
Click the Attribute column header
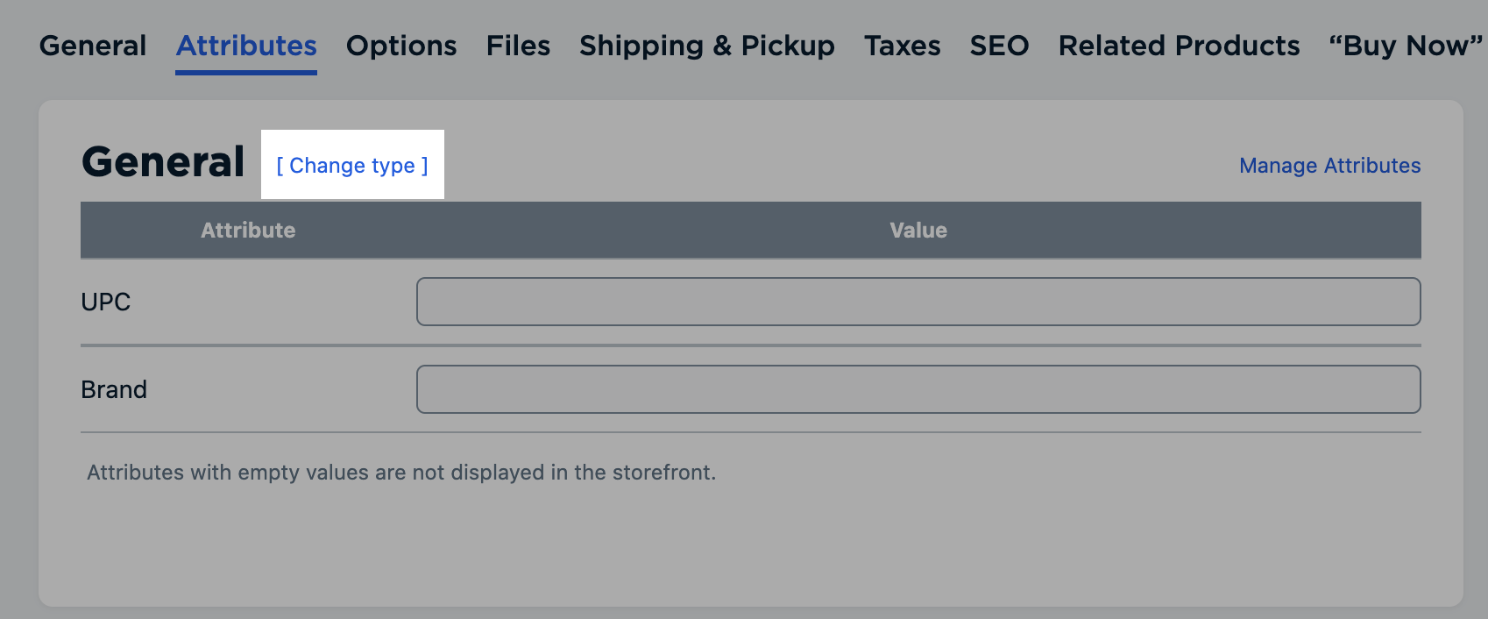pos(248,230)
